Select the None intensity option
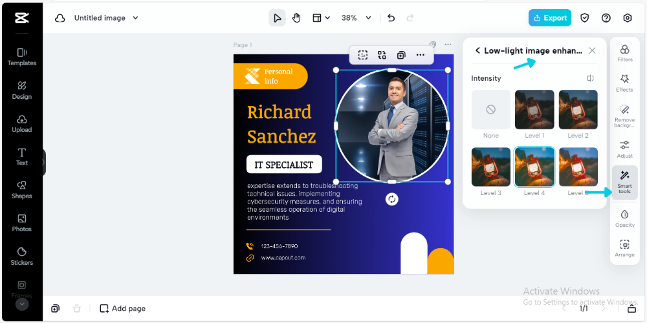 (490, 110)
